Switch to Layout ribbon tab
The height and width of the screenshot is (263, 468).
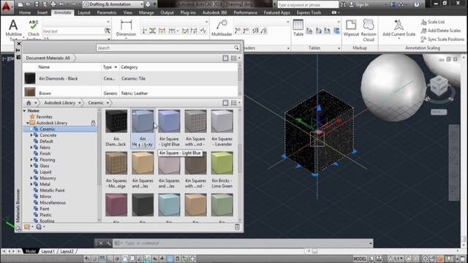pyautogui.click(x=84, y=12)
